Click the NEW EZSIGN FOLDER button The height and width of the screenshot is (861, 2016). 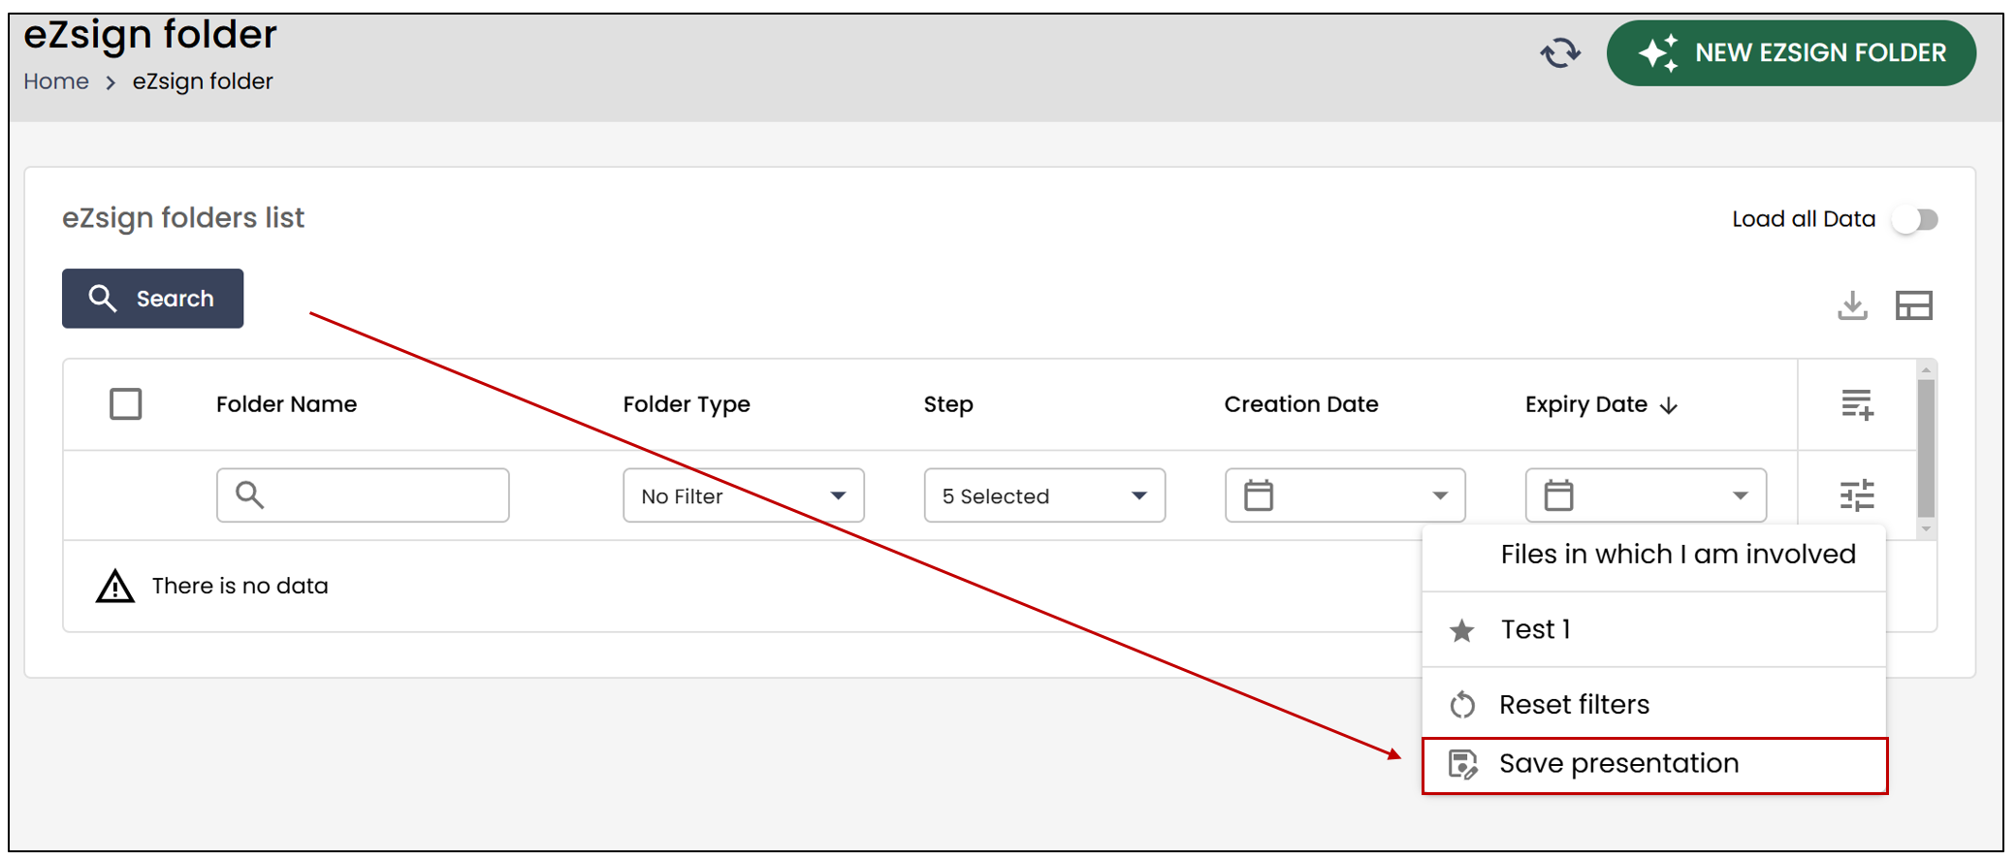1791,53
